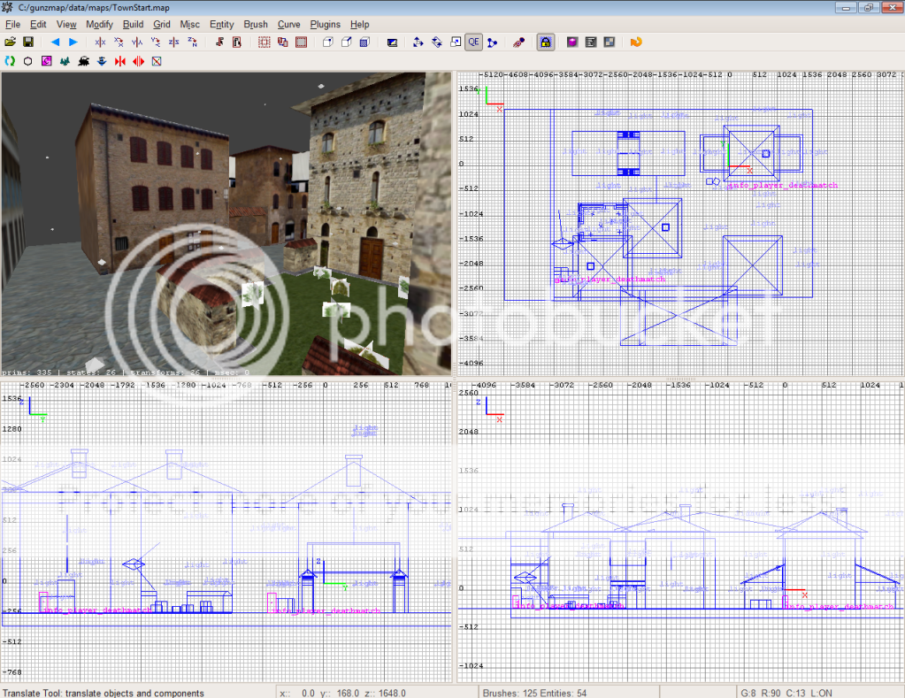Toggle the QE resize tool button
Image resolution: width=905 pixels, height=698 pixels.
click(473, 42)
